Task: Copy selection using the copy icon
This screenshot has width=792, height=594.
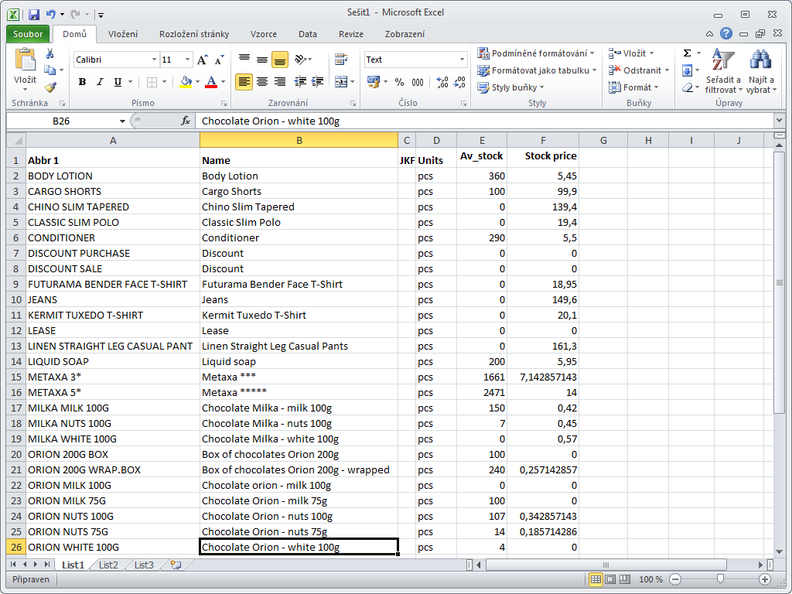Action: click(x=49, y=70)
